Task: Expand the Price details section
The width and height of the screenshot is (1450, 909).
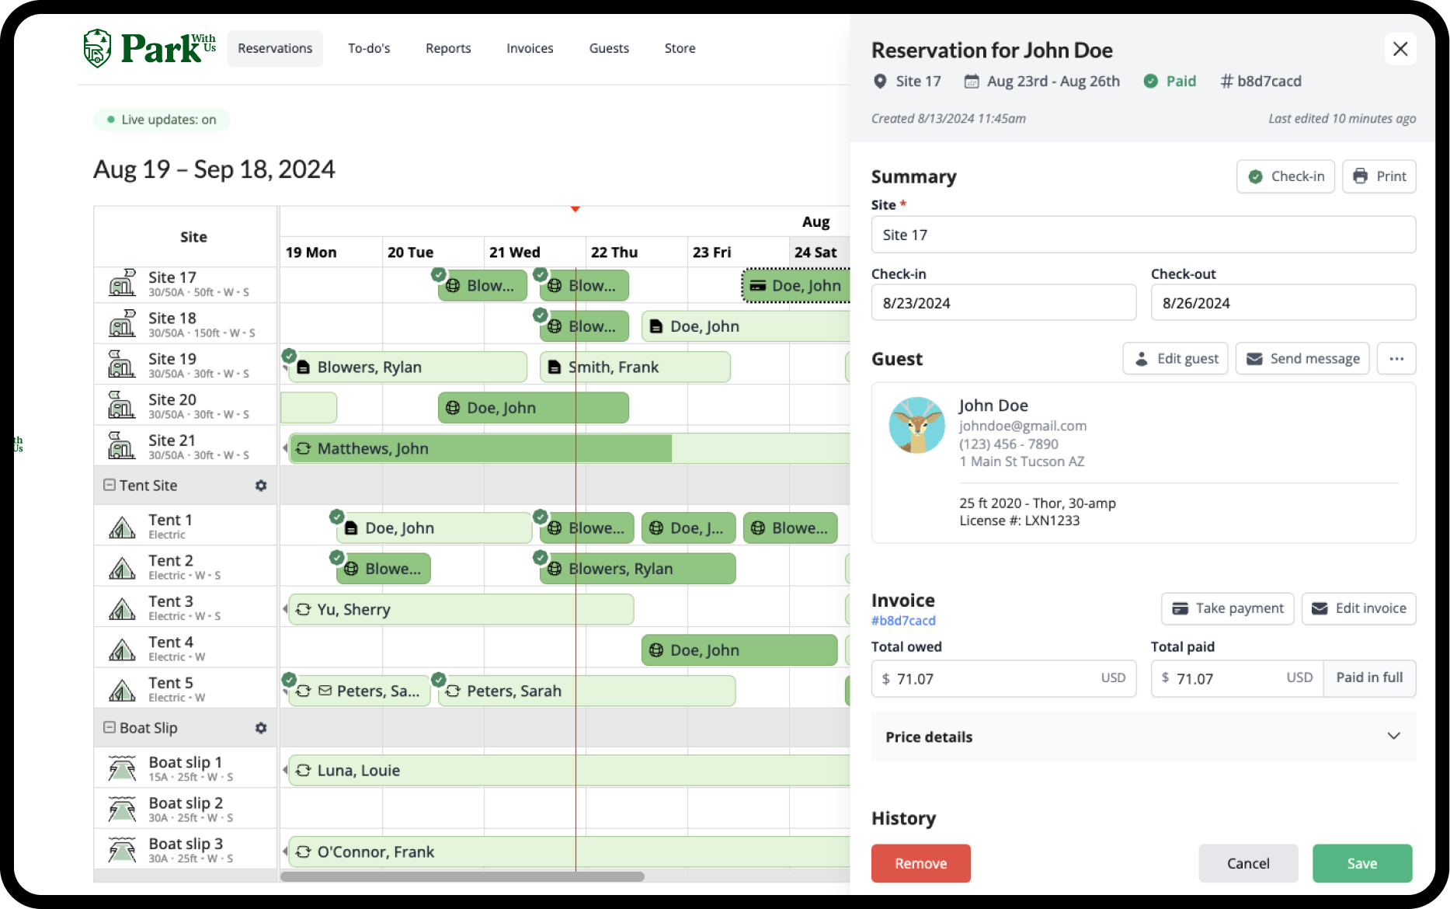Action: pos(1143,737)
